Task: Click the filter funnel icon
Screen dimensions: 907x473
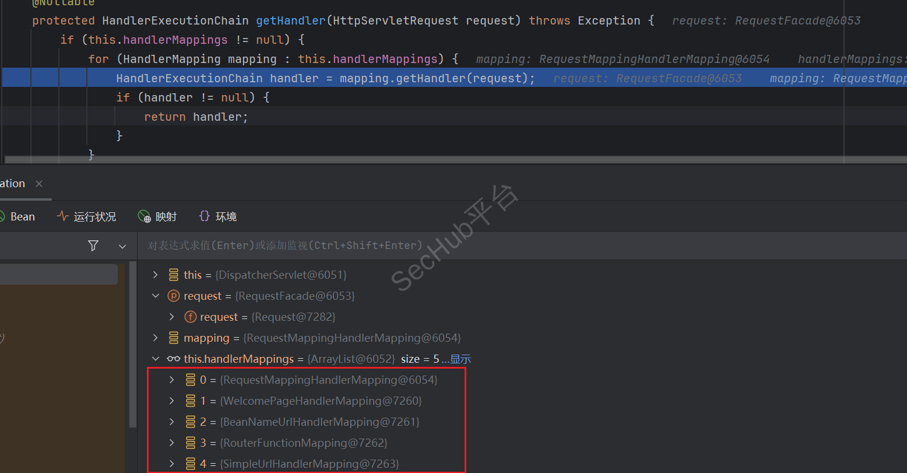Action: point(93,246)
